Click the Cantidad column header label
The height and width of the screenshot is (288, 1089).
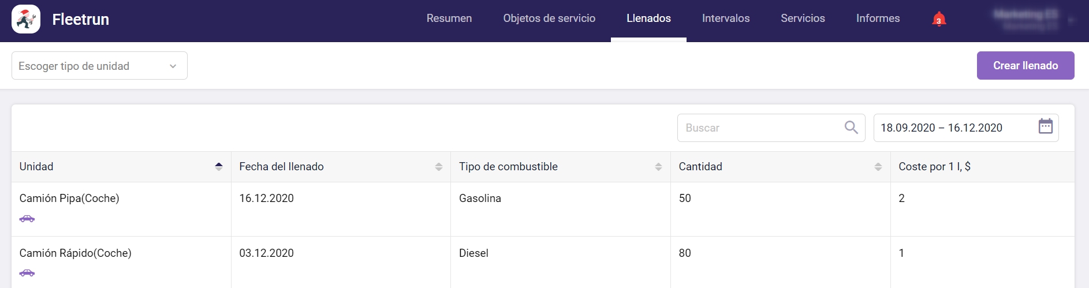pos(700,167)
